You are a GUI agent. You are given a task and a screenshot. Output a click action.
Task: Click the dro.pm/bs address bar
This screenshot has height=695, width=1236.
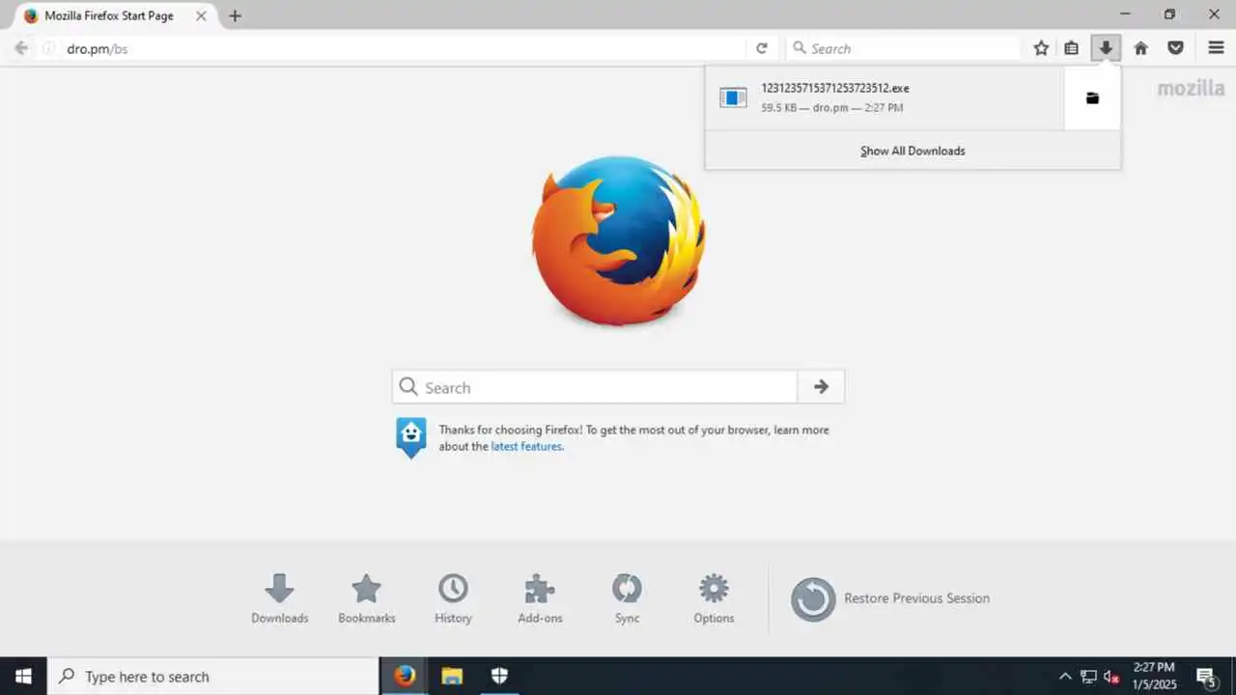click(406, 48)
